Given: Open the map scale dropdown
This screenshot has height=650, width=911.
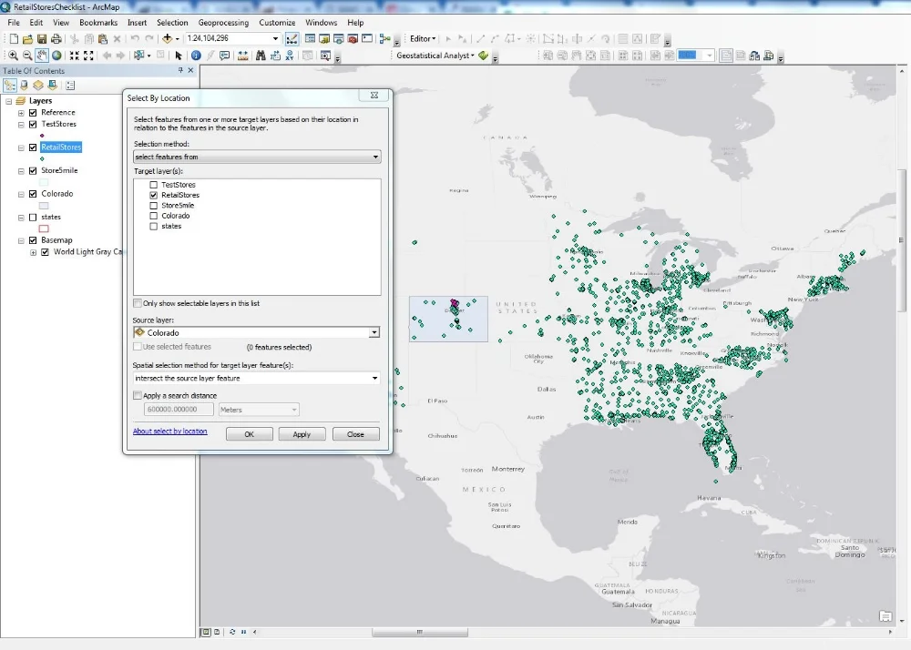Looking at the screenshot, I should [275, 39].
